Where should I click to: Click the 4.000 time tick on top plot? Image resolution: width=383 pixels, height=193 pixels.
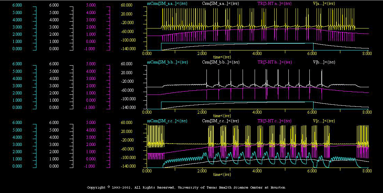coord(257,54)
